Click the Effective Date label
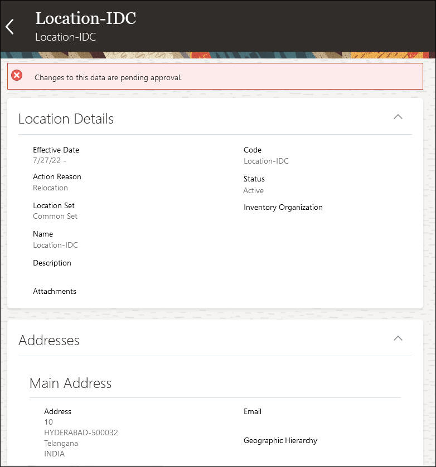The width and height of the screenshot is (436, 467). [x=56, y=150]
